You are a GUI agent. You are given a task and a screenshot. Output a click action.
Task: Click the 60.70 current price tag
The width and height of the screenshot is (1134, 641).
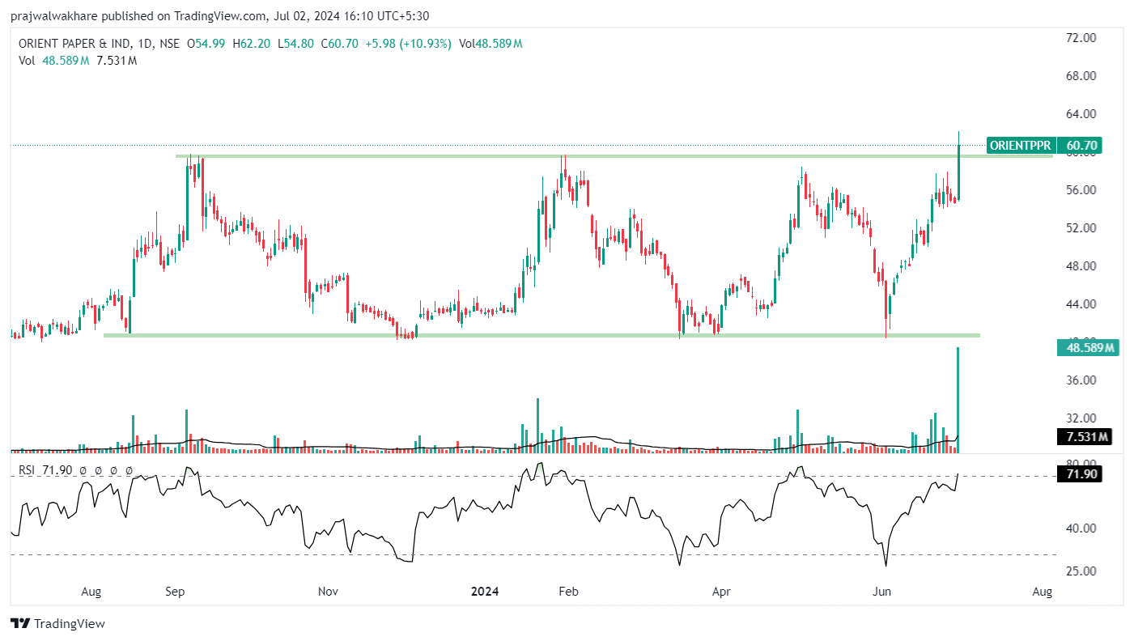click(x=1081, y=146)
